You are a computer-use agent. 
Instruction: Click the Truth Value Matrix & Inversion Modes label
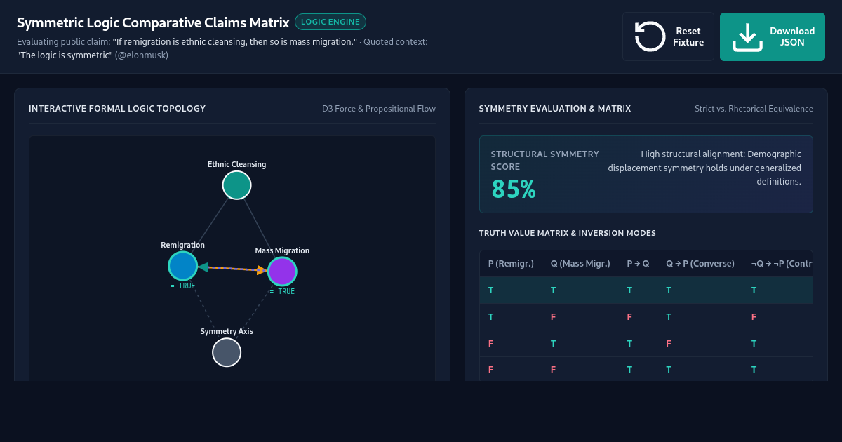[568, 233]
